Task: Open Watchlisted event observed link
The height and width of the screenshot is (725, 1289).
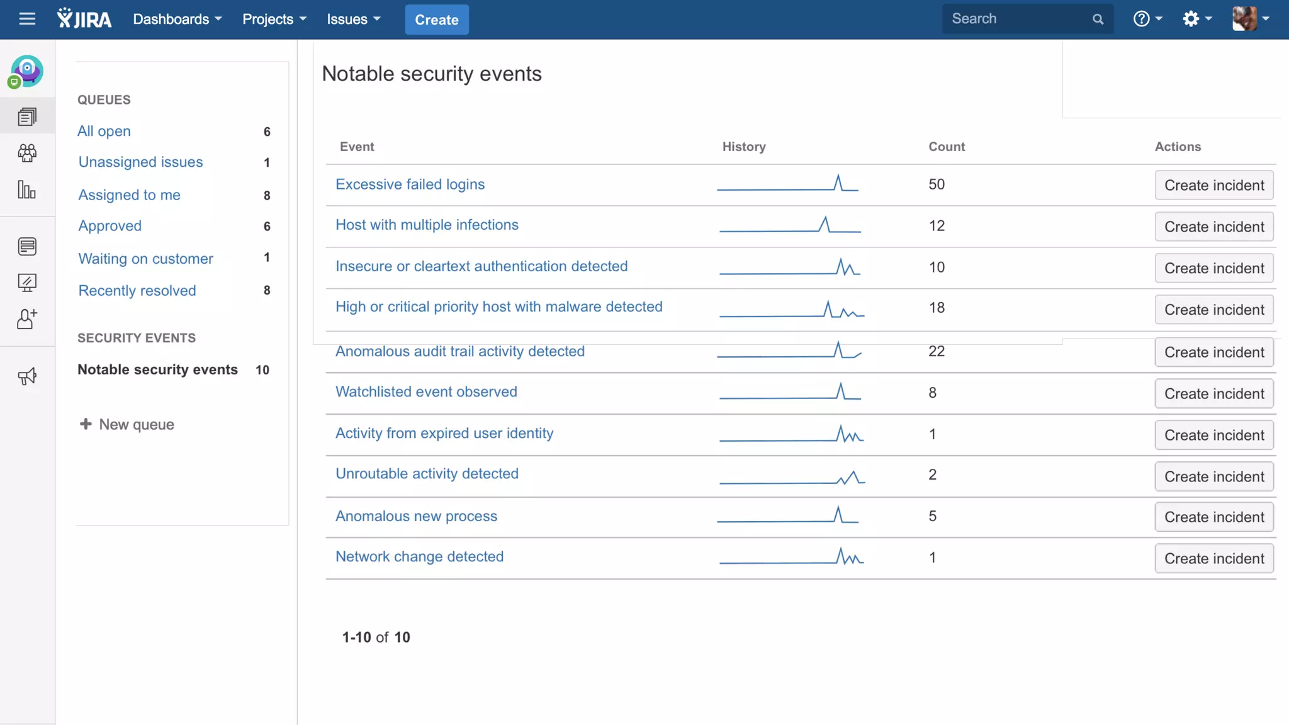Action: coord(427,392)
